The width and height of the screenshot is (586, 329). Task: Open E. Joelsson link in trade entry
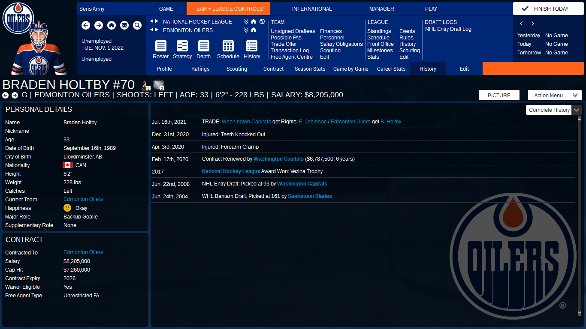pos(312,122)
